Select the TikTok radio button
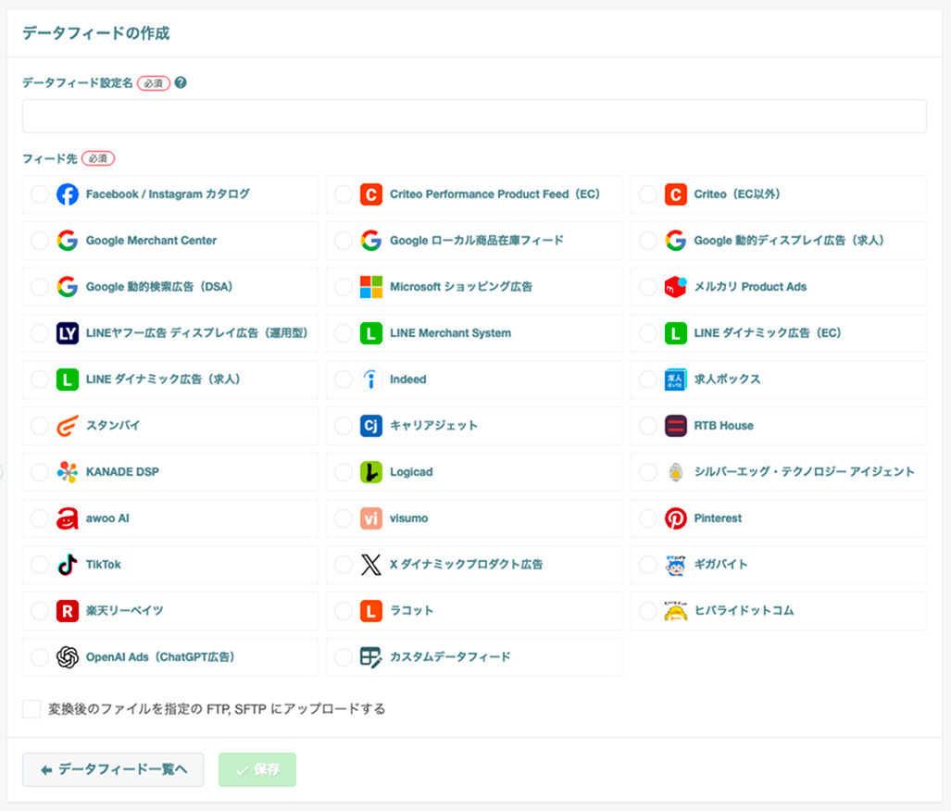The width and height of the screenshot is (951, 811). (40, 565)
